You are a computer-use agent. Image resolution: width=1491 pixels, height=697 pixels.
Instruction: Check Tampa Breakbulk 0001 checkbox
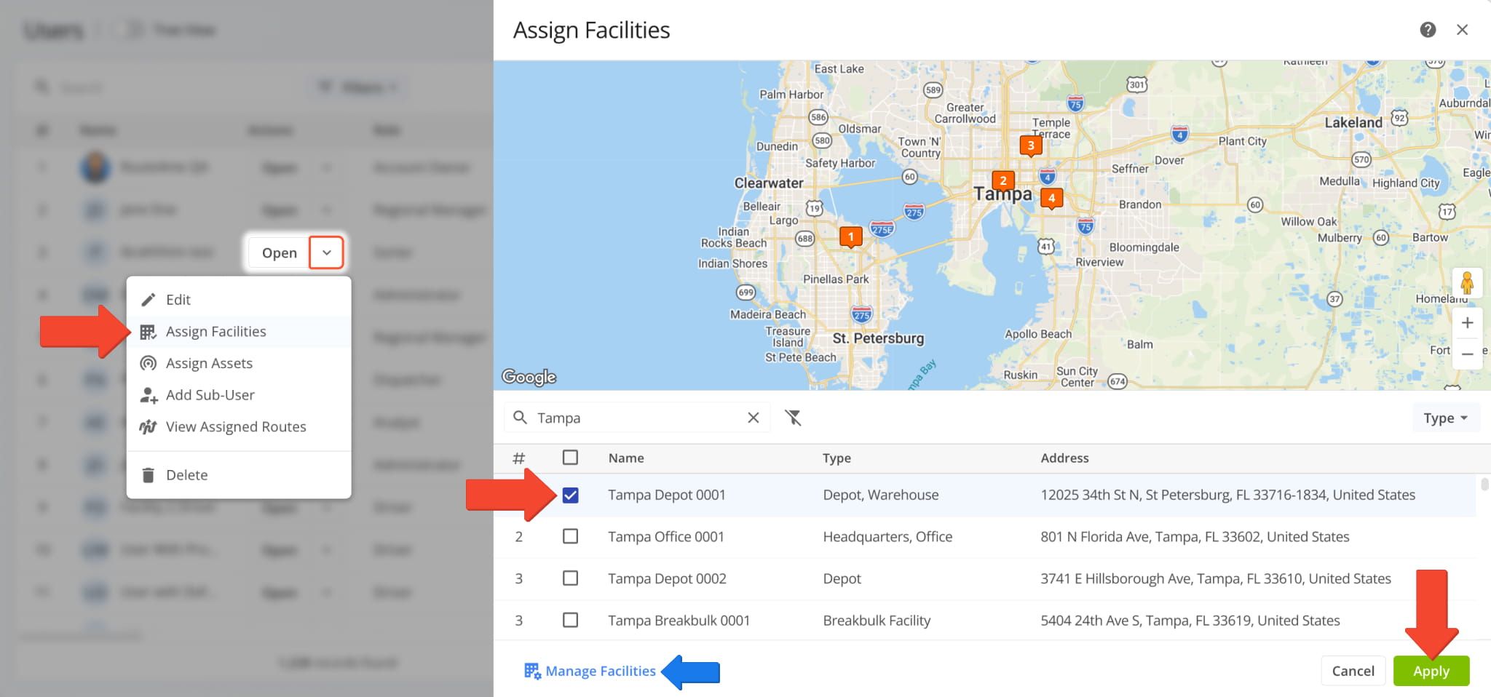click(571, 620)
